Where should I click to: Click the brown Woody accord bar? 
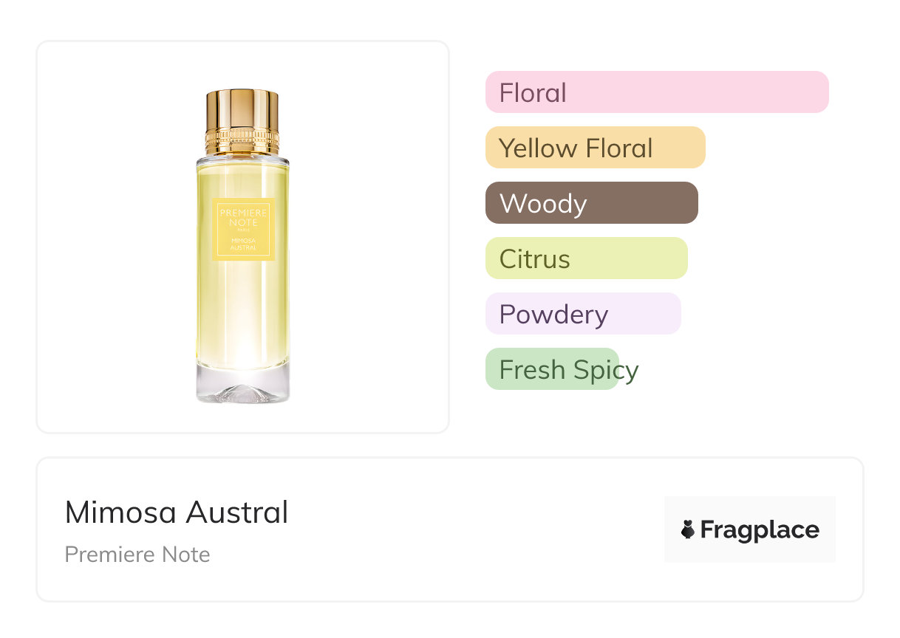point(591,203)
